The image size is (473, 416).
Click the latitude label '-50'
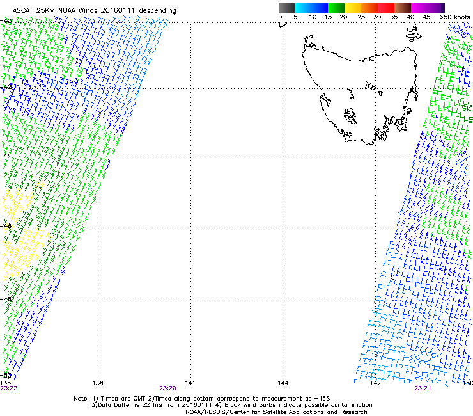click(6, 375)
